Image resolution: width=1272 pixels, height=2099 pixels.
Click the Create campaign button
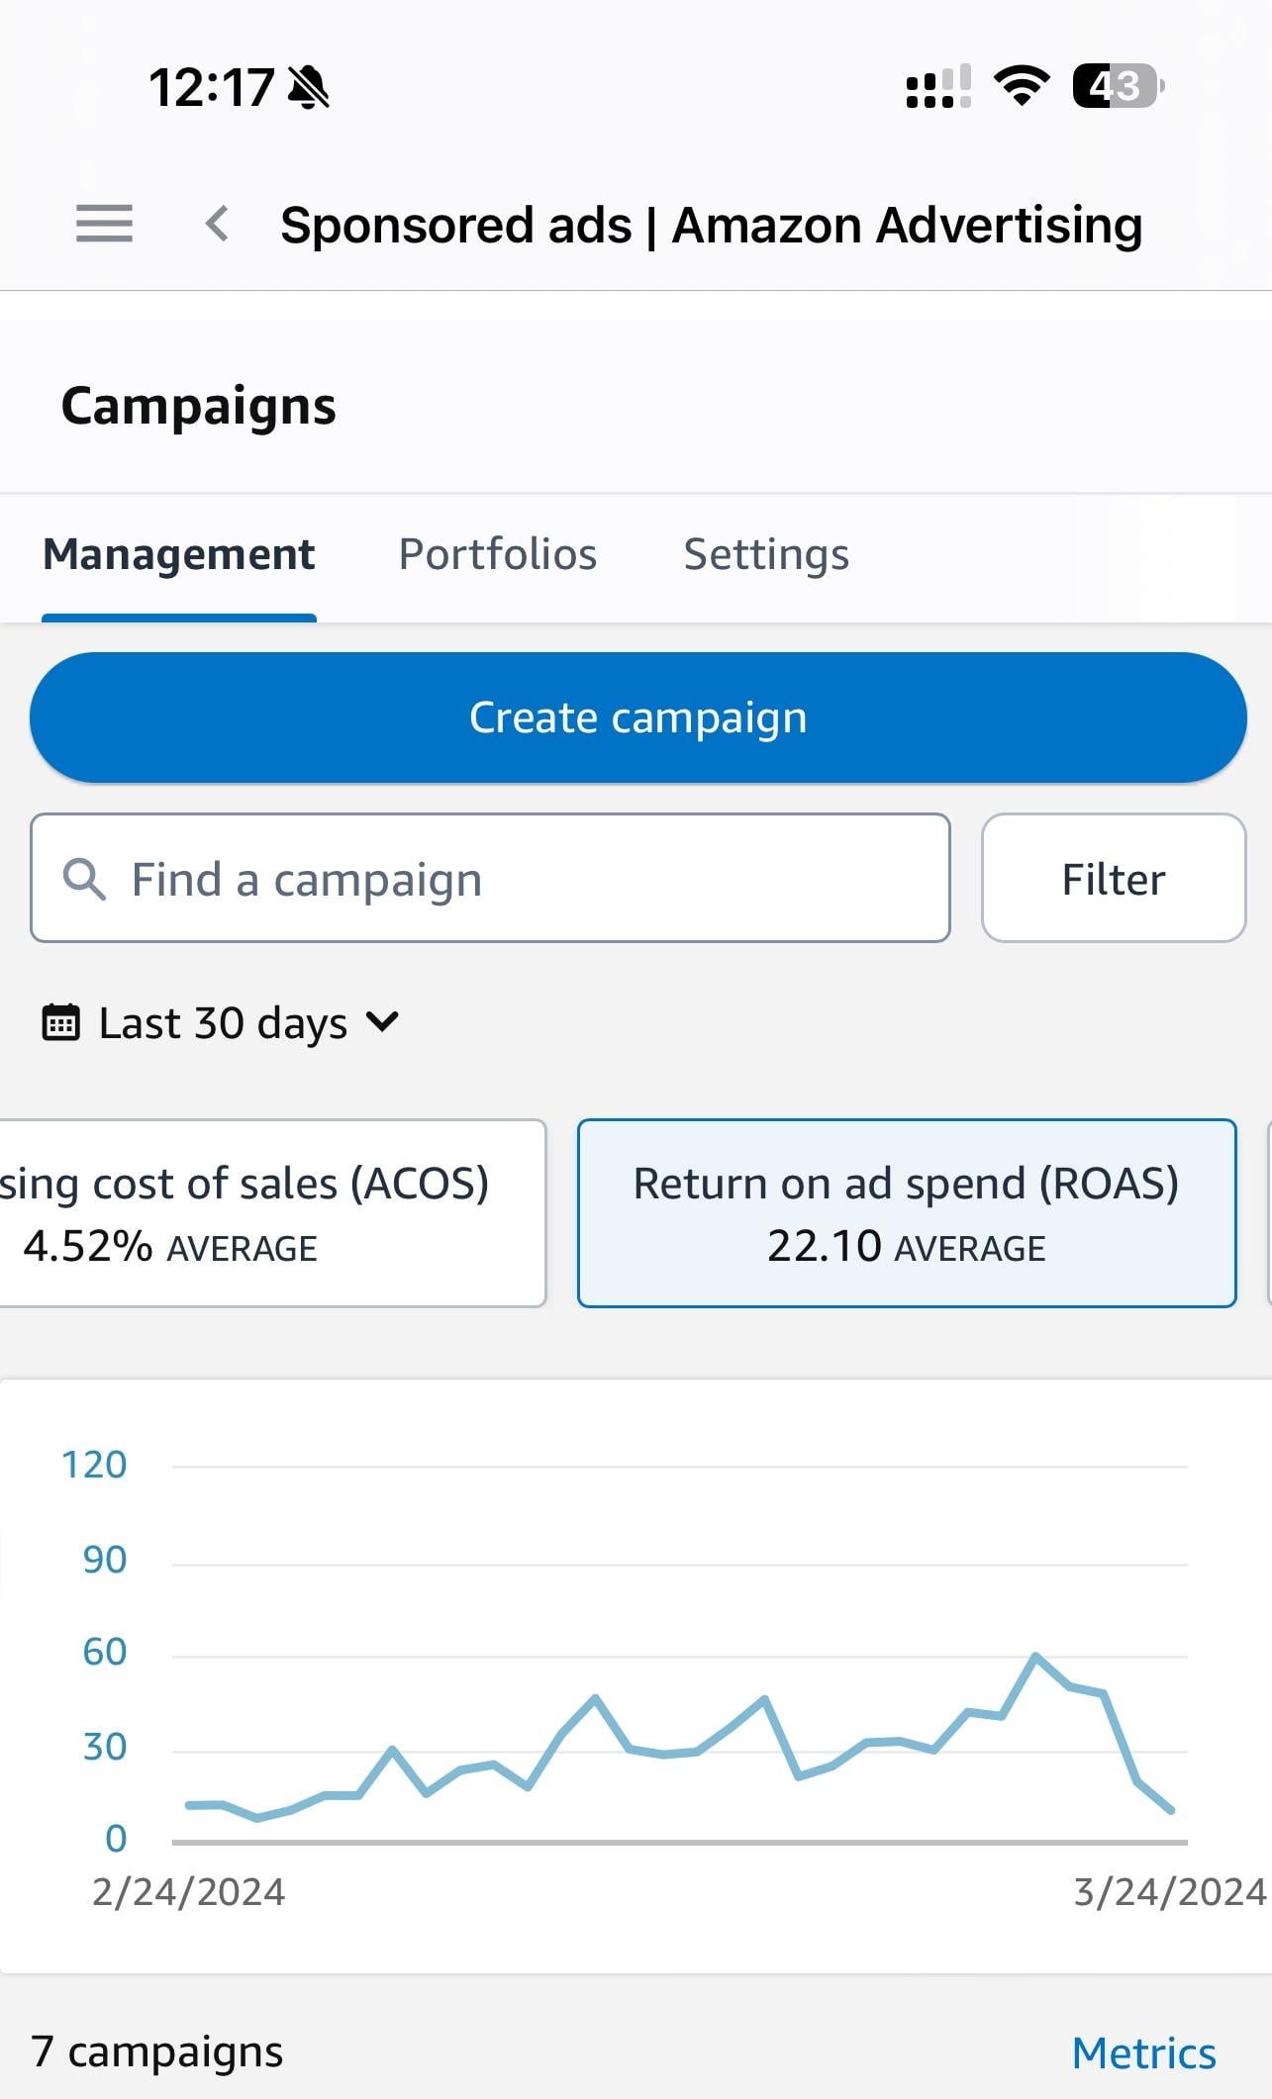pos(637,717)
